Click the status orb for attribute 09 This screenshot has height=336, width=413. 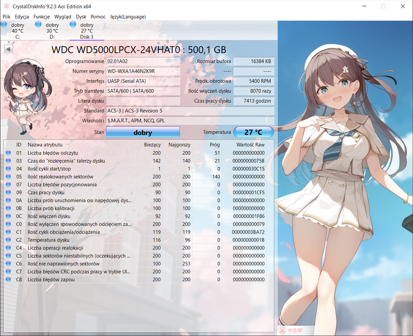8,192
